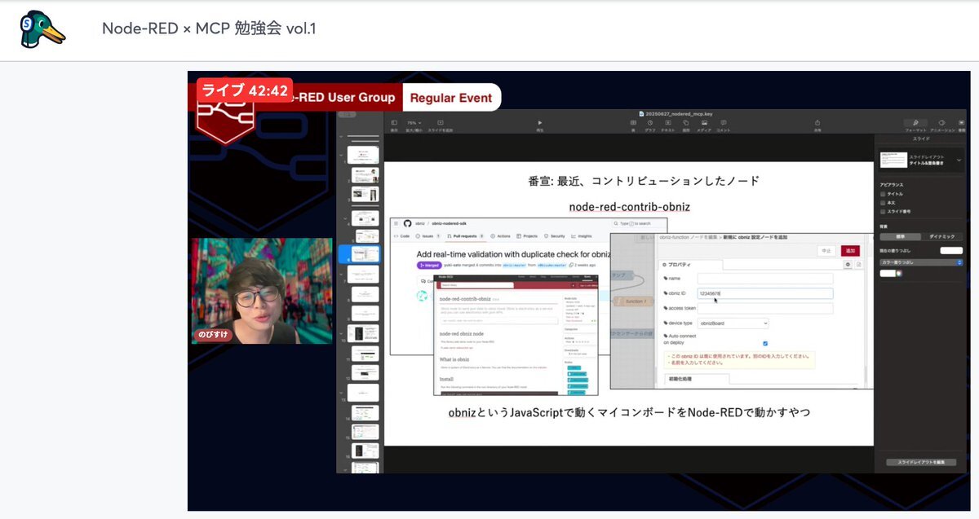The image size is (979, 519).
Task: Click the slide caption starting with 'obnizというJavaScript'
Action: click(629, 412)
